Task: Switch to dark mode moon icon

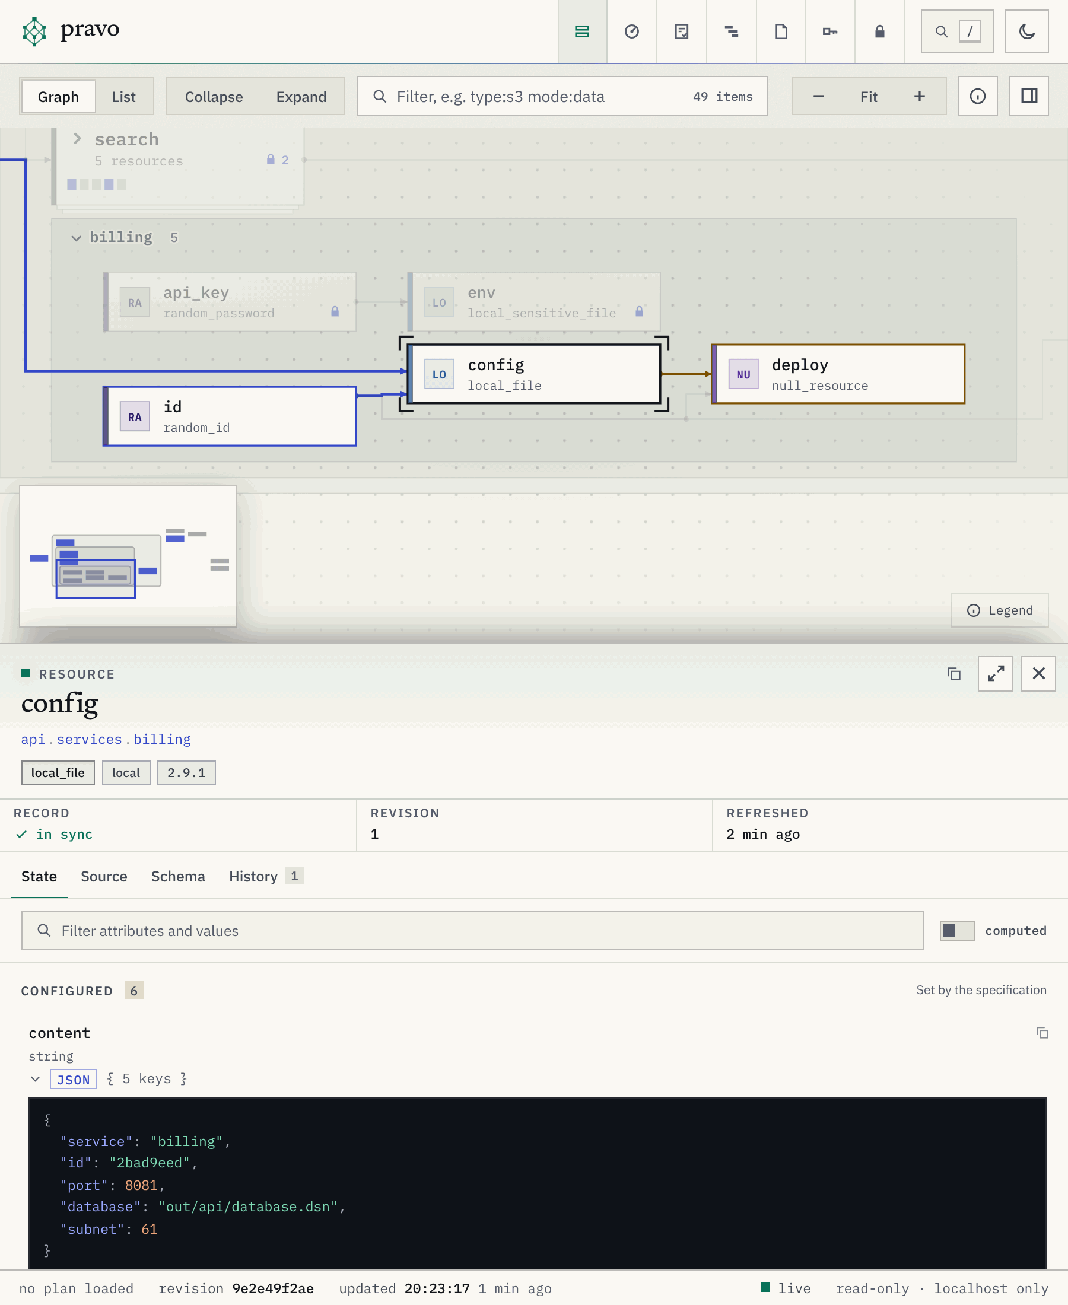Action: pyautogui.click(x=1027, y=31)
